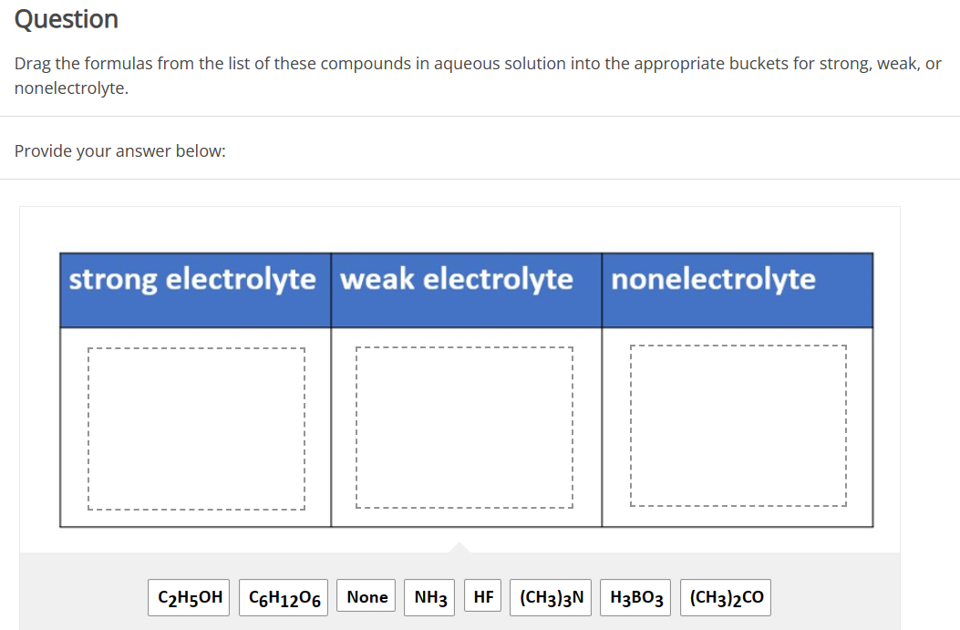This screenshot has height=630, width=960.
Task: Select the HF formula tile
Action: [482, 596]
